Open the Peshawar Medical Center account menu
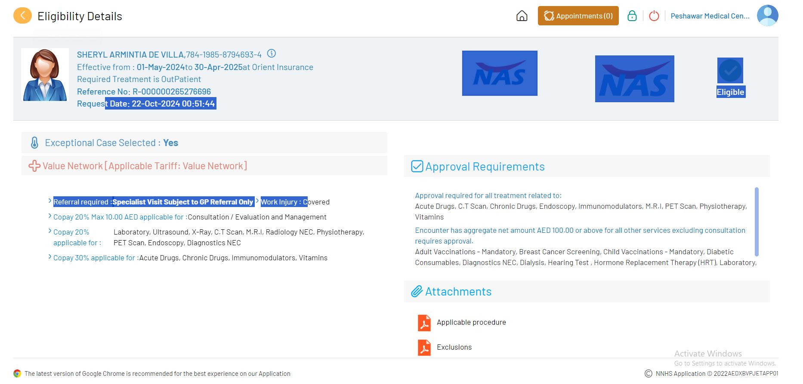This screenshot has width=803, height=384. click(710, 16)
